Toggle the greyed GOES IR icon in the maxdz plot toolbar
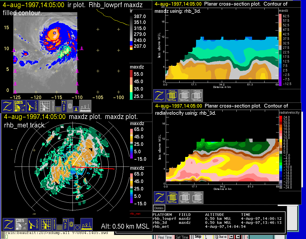306x239 pixels. (21, 224)
